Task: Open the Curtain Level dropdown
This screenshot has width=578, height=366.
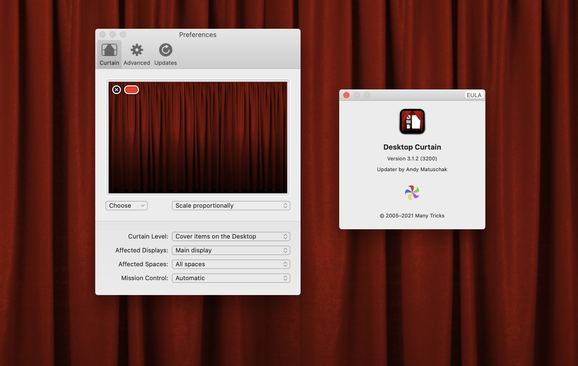Action: tap(231, 236)
